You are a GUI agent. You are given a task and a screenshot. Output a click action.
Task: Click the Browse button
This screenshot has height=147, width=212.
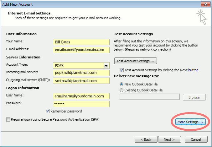click(x=194, y=97)
